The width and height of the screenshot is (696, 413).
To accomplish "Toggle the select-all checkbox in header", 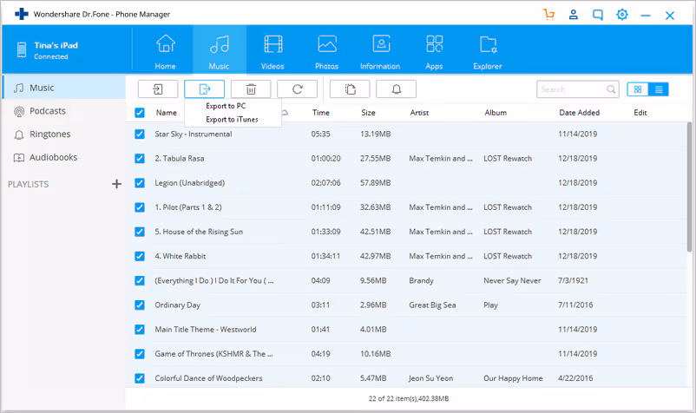I will point(140,113).
